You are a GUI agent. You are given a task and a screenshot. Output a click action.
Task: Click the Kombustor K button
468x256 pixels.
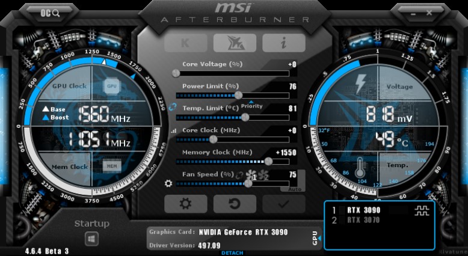[x=186, y=43]
